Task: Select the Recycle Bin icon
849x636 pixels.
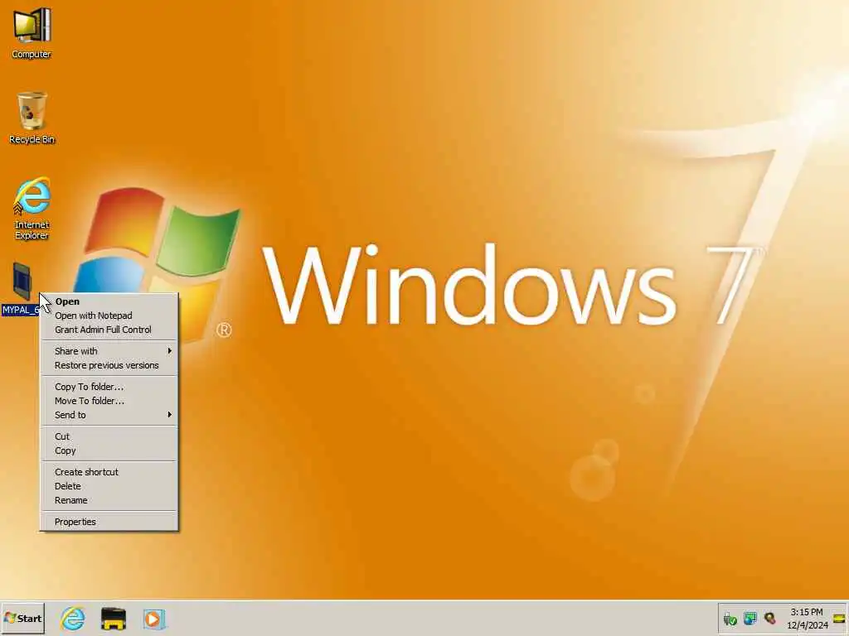Action: pyautogui.click(x=32, y=118)
